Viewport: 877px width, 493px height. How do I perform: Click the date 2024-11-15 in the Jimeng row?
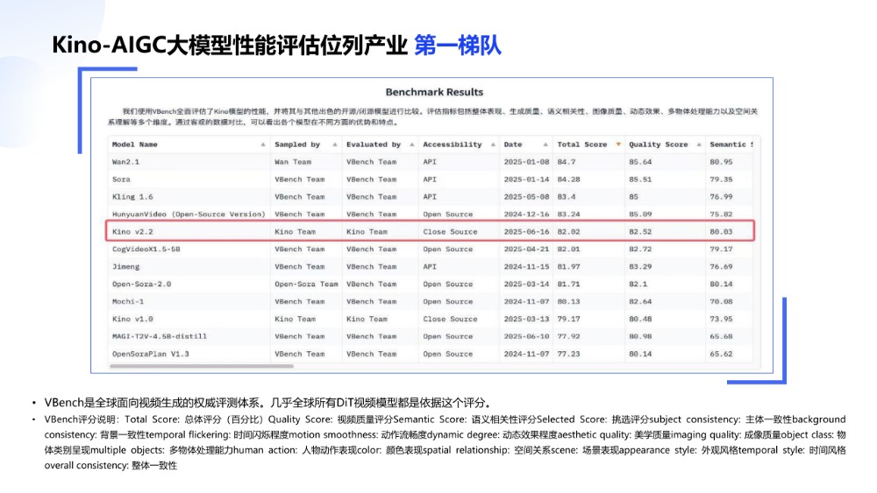[x=526, y=267]
